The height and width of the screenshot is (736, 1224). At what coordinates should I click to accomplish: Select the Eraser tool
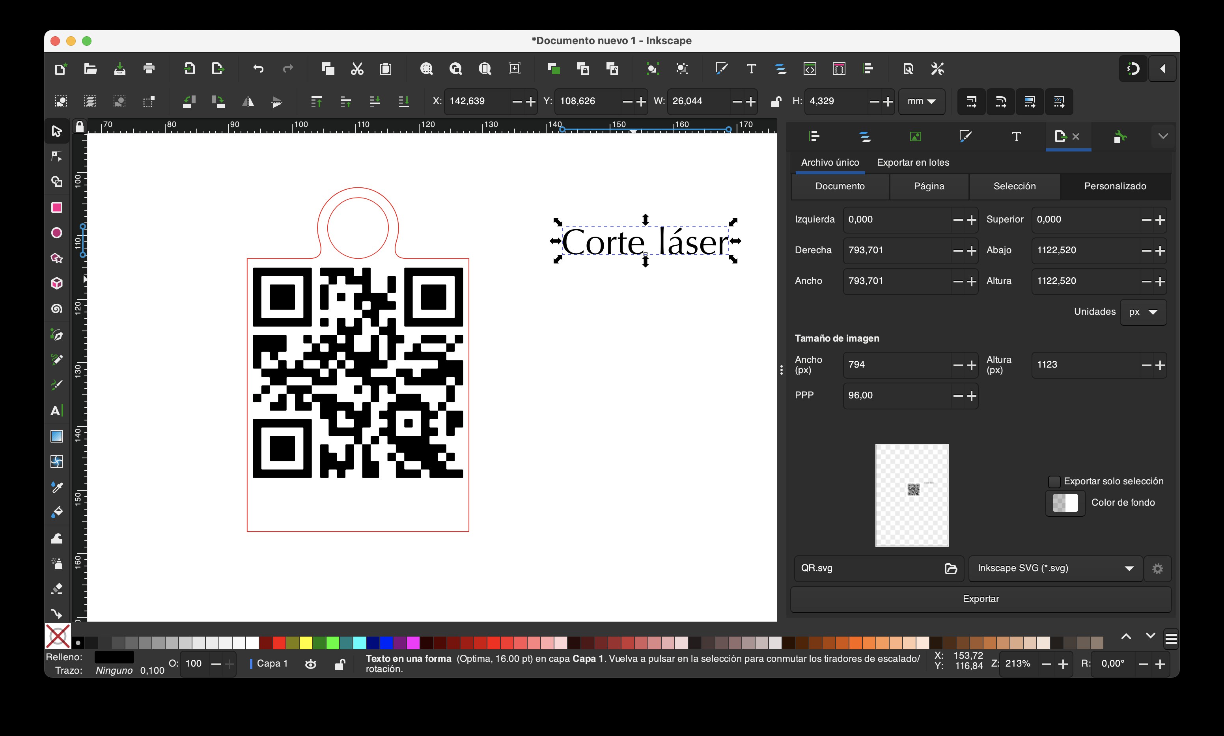(x=56, y=589)
